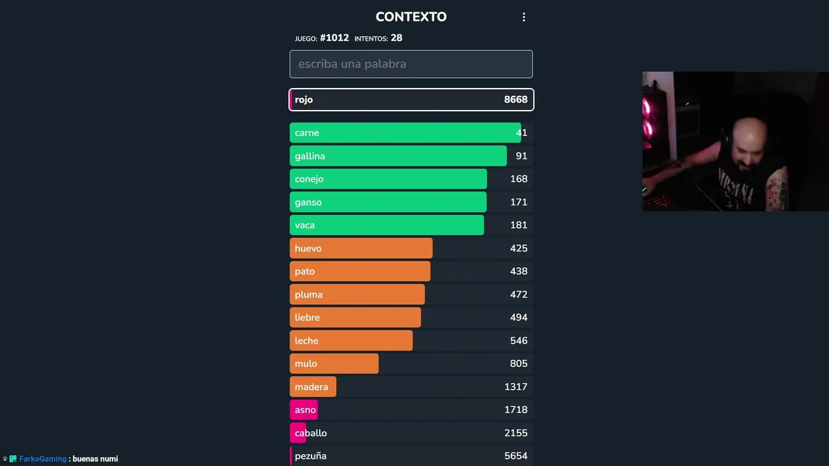Click the streamer webcam overlay
The height and width of the screenshot is (466, 829).
[x=735, y=141]
